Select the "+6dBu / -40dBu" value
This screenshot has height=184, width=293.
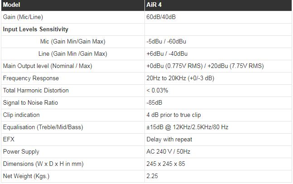point(166,54)
